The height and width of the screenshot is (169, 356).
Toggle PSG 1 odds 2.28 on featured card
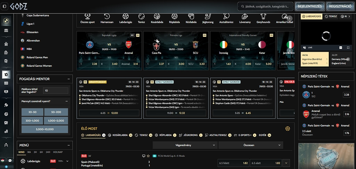coord(89,64)
